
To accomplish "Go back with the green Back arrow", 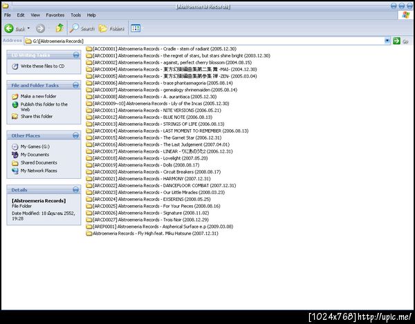I will 9,28.
